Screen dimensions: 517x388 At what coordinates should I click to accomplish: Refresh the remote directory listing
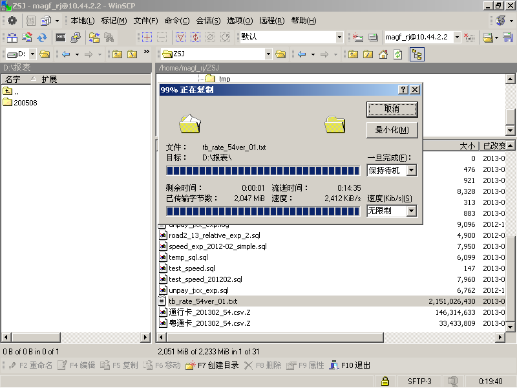click(397, 54)
